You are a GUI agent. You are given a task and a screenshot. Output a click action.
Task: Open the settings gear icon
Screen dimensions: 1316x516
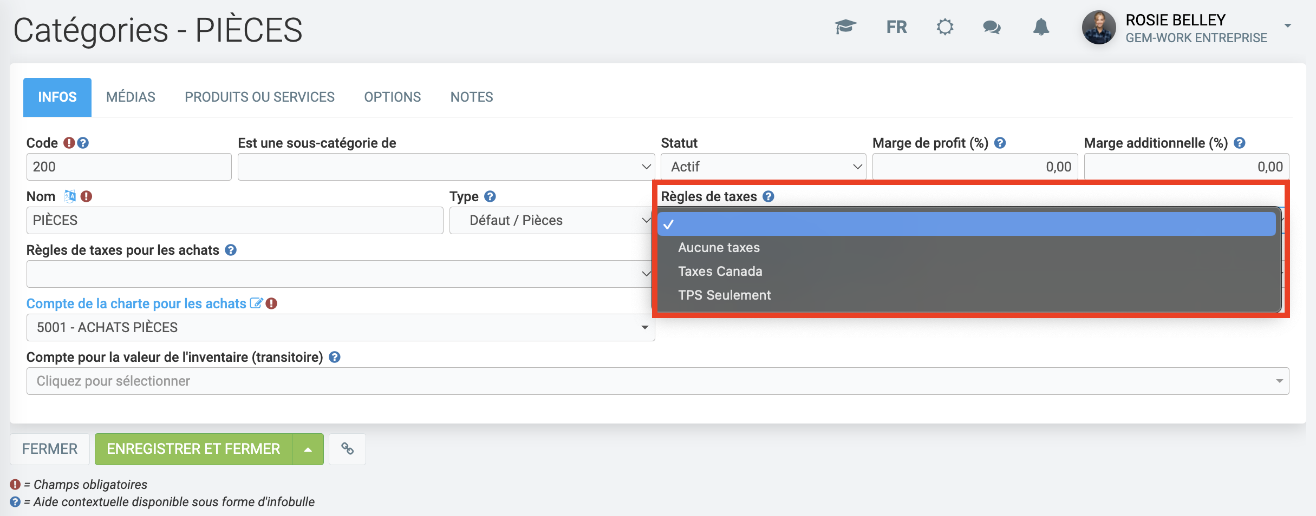[x=944, y=27]
